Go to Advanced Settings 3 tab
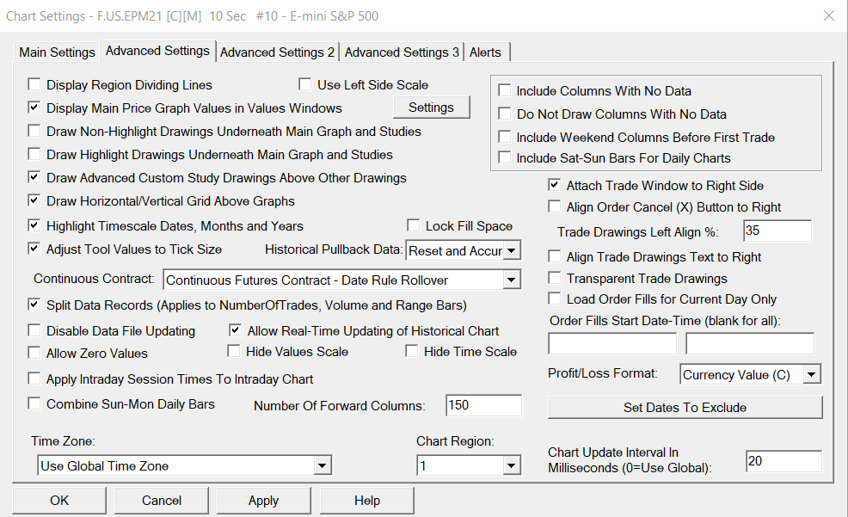The width and height of the screenshot is (848, 517). pos(402,52)
